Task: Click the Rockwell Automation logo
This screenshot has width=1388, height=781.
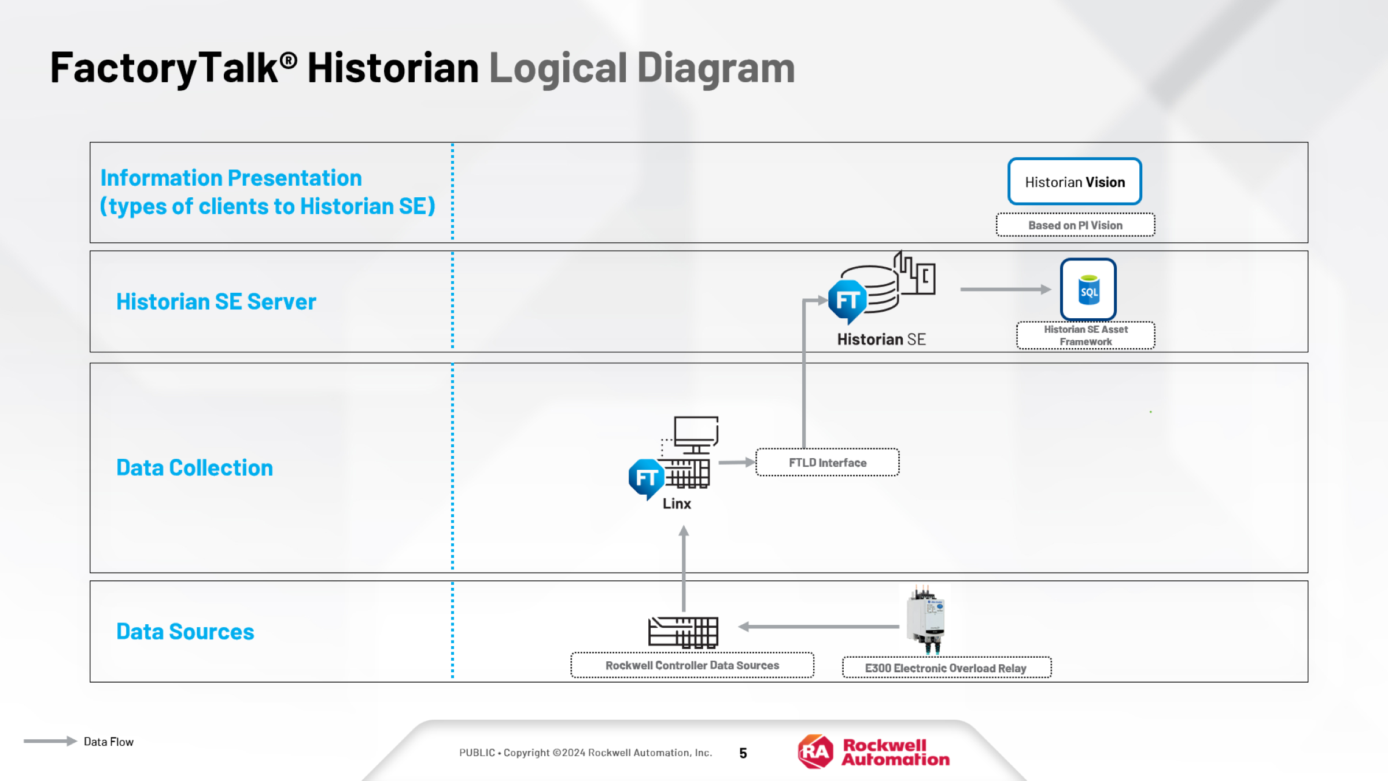Action: click(x=873, y=751)
